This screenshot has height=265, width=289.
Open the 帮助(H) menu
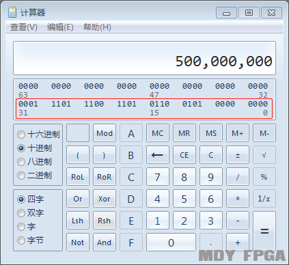pos(97,27)
